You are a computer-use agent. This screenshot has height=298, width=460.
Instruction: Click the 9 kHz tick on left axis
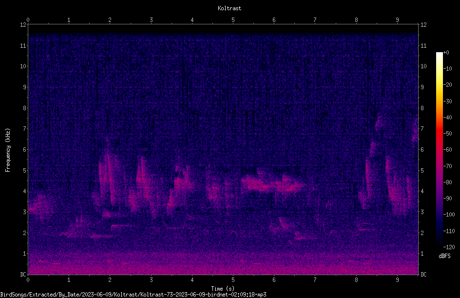(24, 87)
